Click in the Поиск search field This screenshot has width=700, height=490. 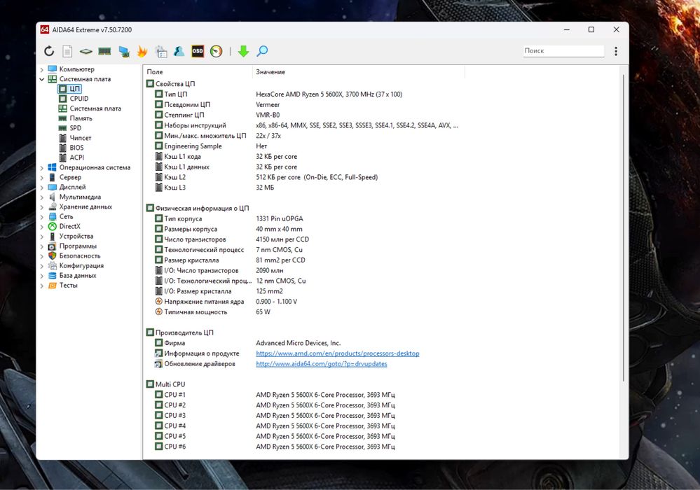click(x=564, y=51)
